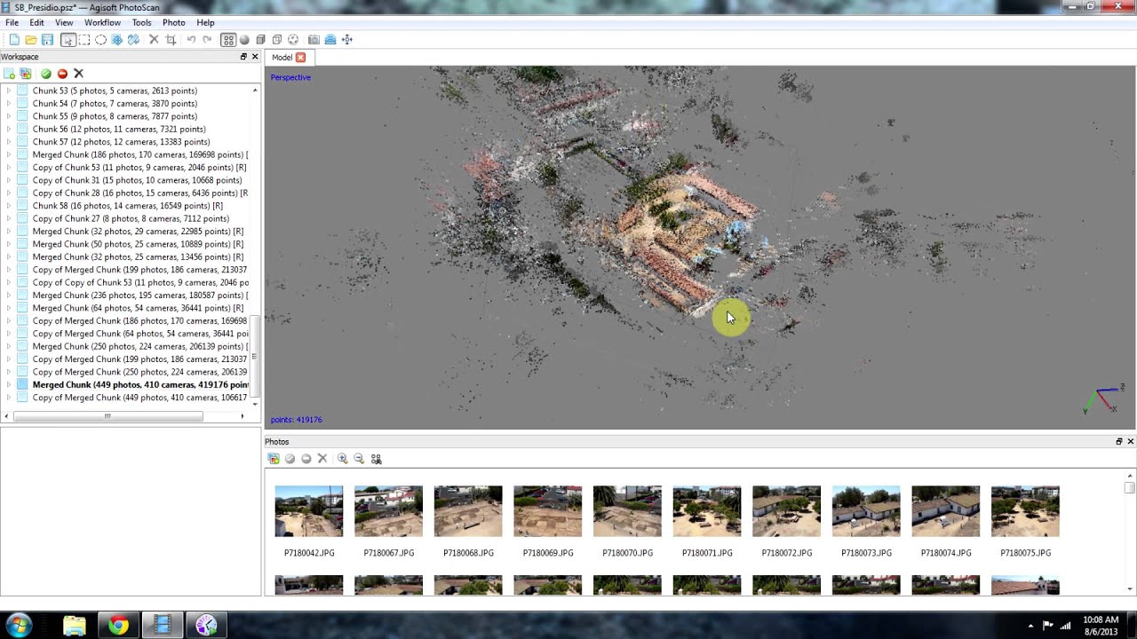Expand Chunk 55 tree node
Viewport: 1137px width, 639px height.
click(9, 116)
